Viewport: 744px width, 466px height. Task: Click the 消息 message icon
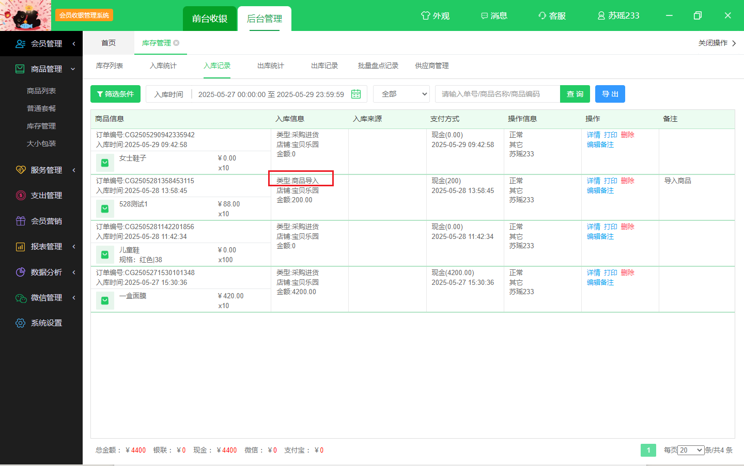tap(484, 16)
